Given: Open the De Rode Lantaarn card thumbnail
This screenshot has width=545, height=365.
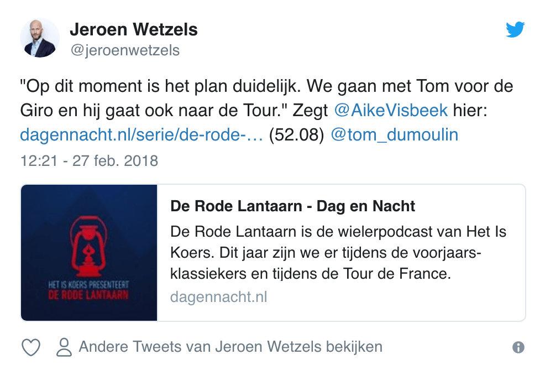Looking at the screenshot, I should tap(89, 252).
